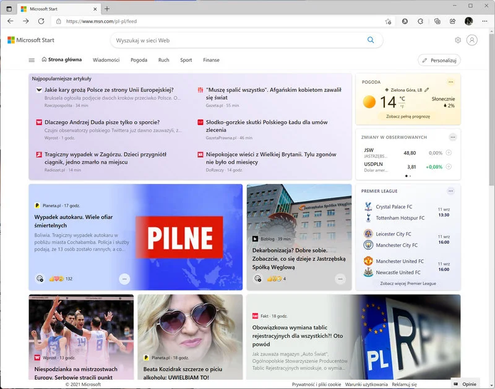The width and height of the screenshot is (495, 389).
Task: Open the hamburger navigation menu
Action: [32, 60]
